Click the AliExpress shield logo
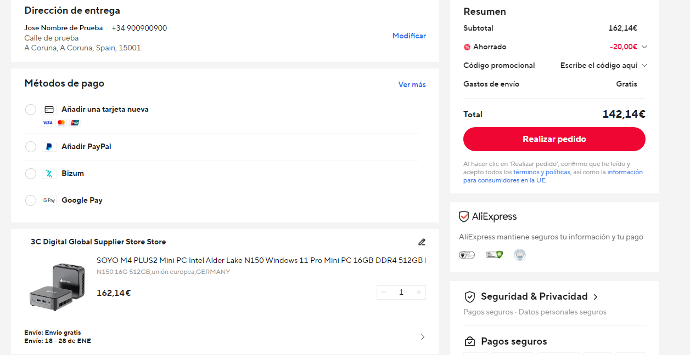Screen dimensions: 690x355 (x=464, y=216)
